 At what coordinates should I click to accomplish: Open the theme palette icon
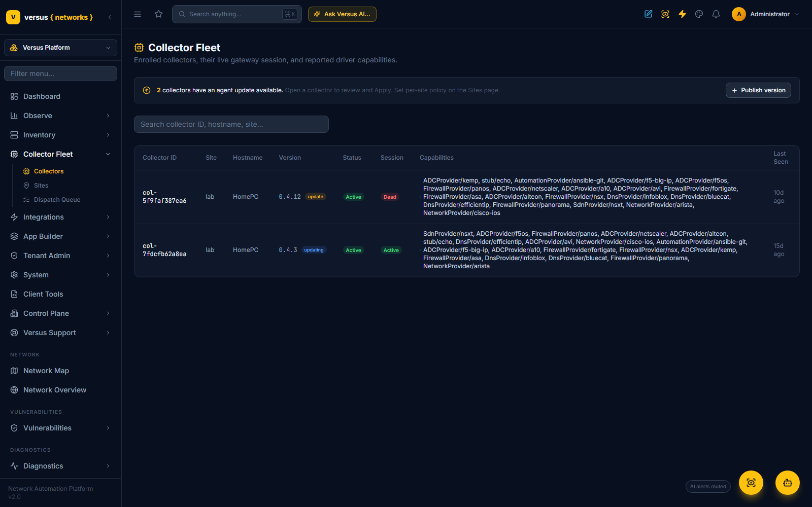699,14
